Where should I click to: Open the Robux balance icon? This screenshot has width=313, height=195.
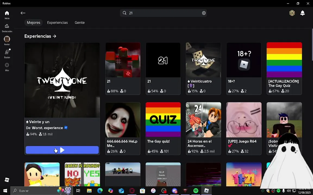[x=292, y=13]
